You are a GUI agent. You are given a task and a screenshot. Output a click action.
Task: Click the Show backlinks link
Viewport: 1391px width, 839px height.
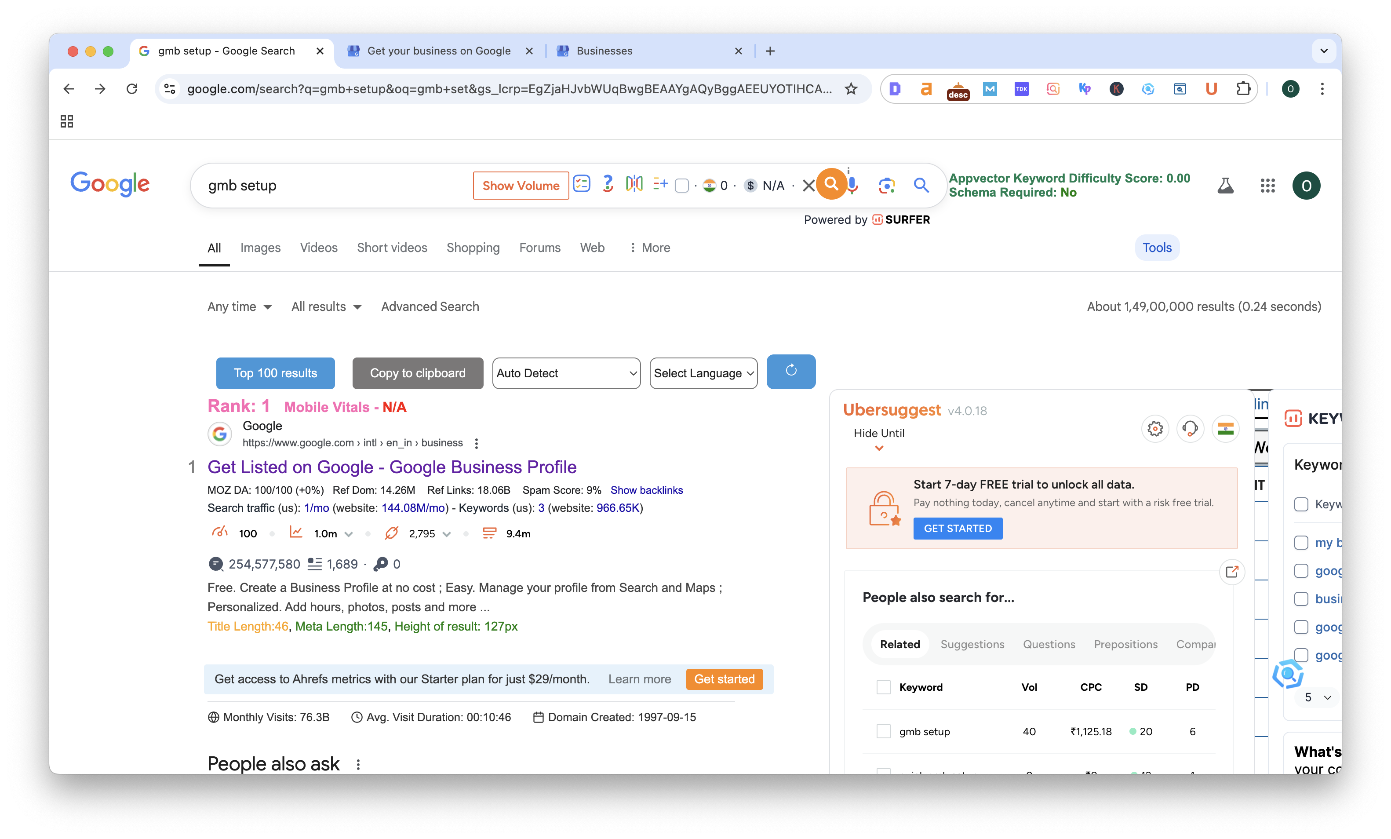(x=646, y=490)
